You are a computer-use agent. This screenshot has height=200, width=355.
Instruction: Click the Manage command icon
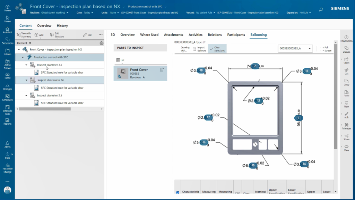tap(346, 126)
